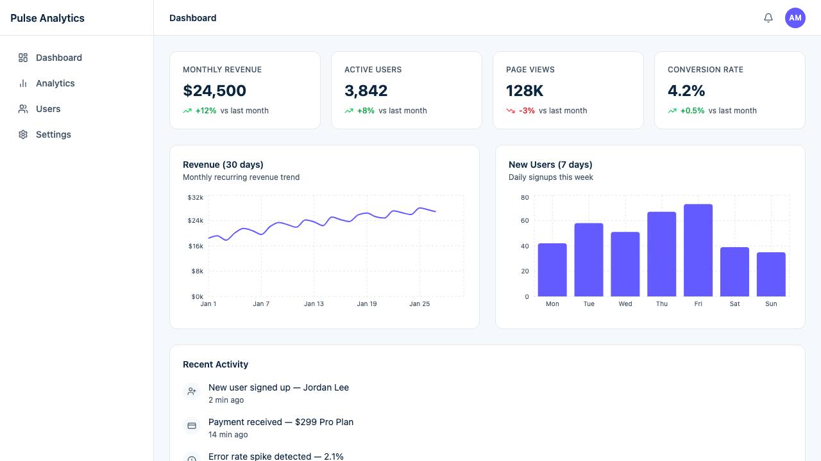Image resolution: width=821 pixels, height=461 pixels.
Task: Click the downward trend icon under Page Views
Action: (511, 111)
